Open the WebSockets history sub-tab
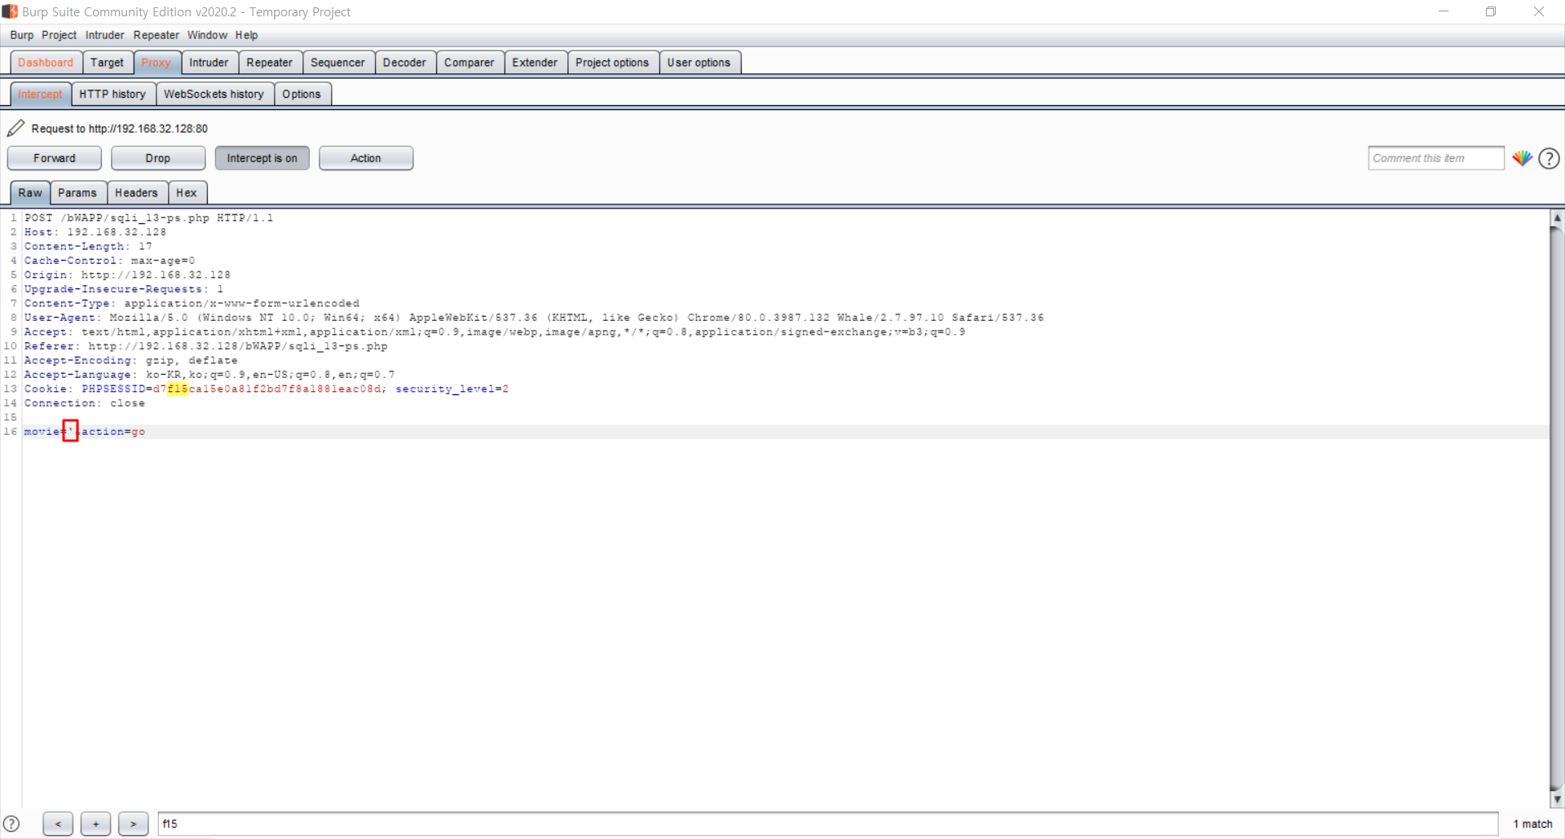Image resolution: width=1565 pixels, height=839 pixels. tap(214, 94)
